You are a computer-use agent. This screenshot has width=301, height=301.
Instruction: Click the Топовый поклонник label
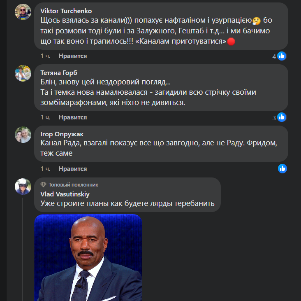73,184
